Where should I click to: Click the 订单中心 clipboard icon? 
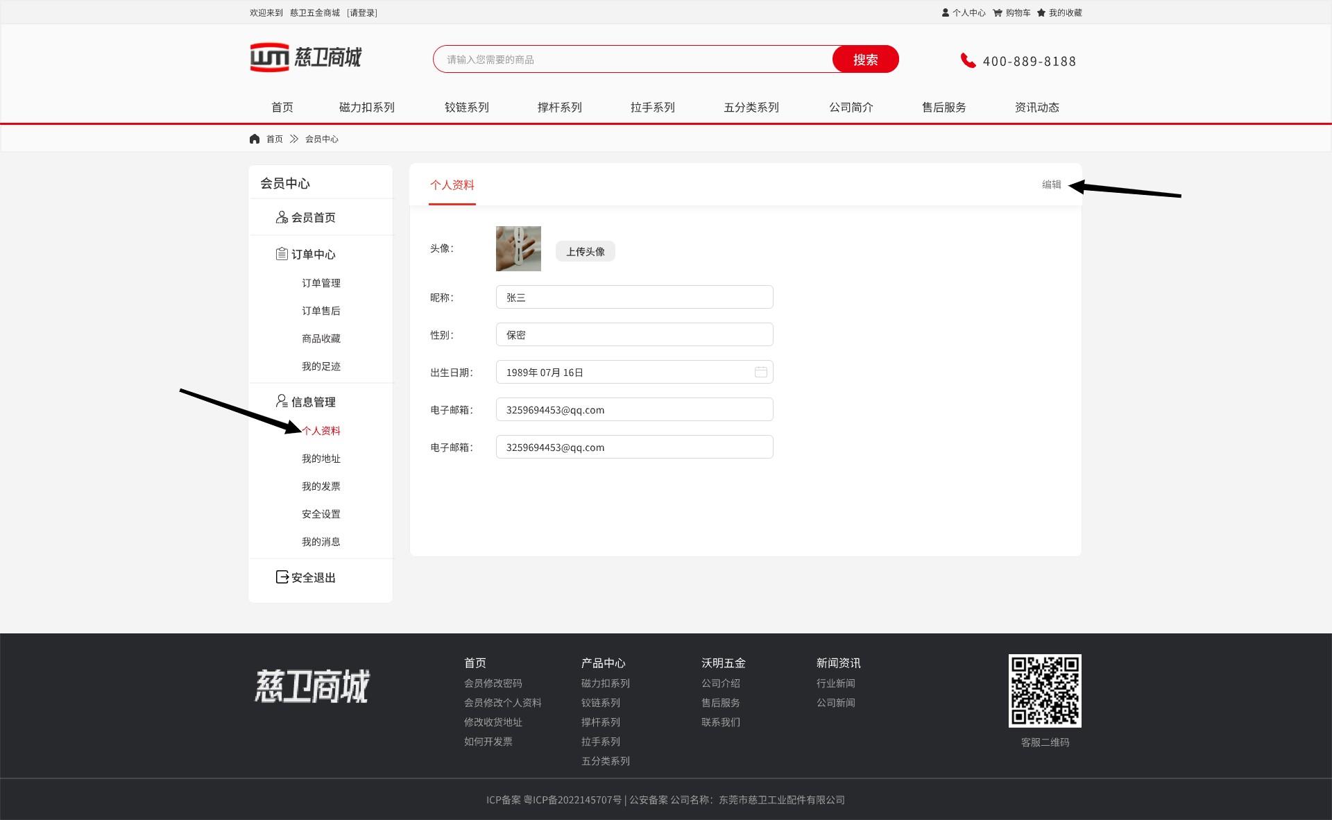282,254
